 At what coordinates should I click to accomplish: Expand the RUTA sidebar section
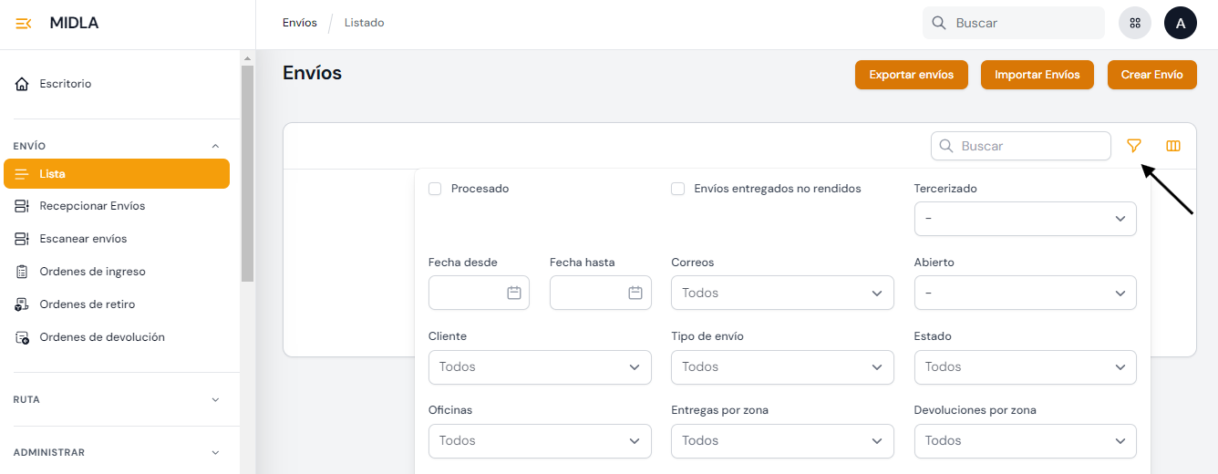[x=215, y=399]
